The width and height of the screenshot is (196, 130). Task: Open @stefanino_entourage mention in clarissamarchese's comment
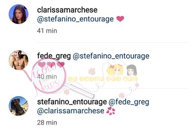coord(75,19)
